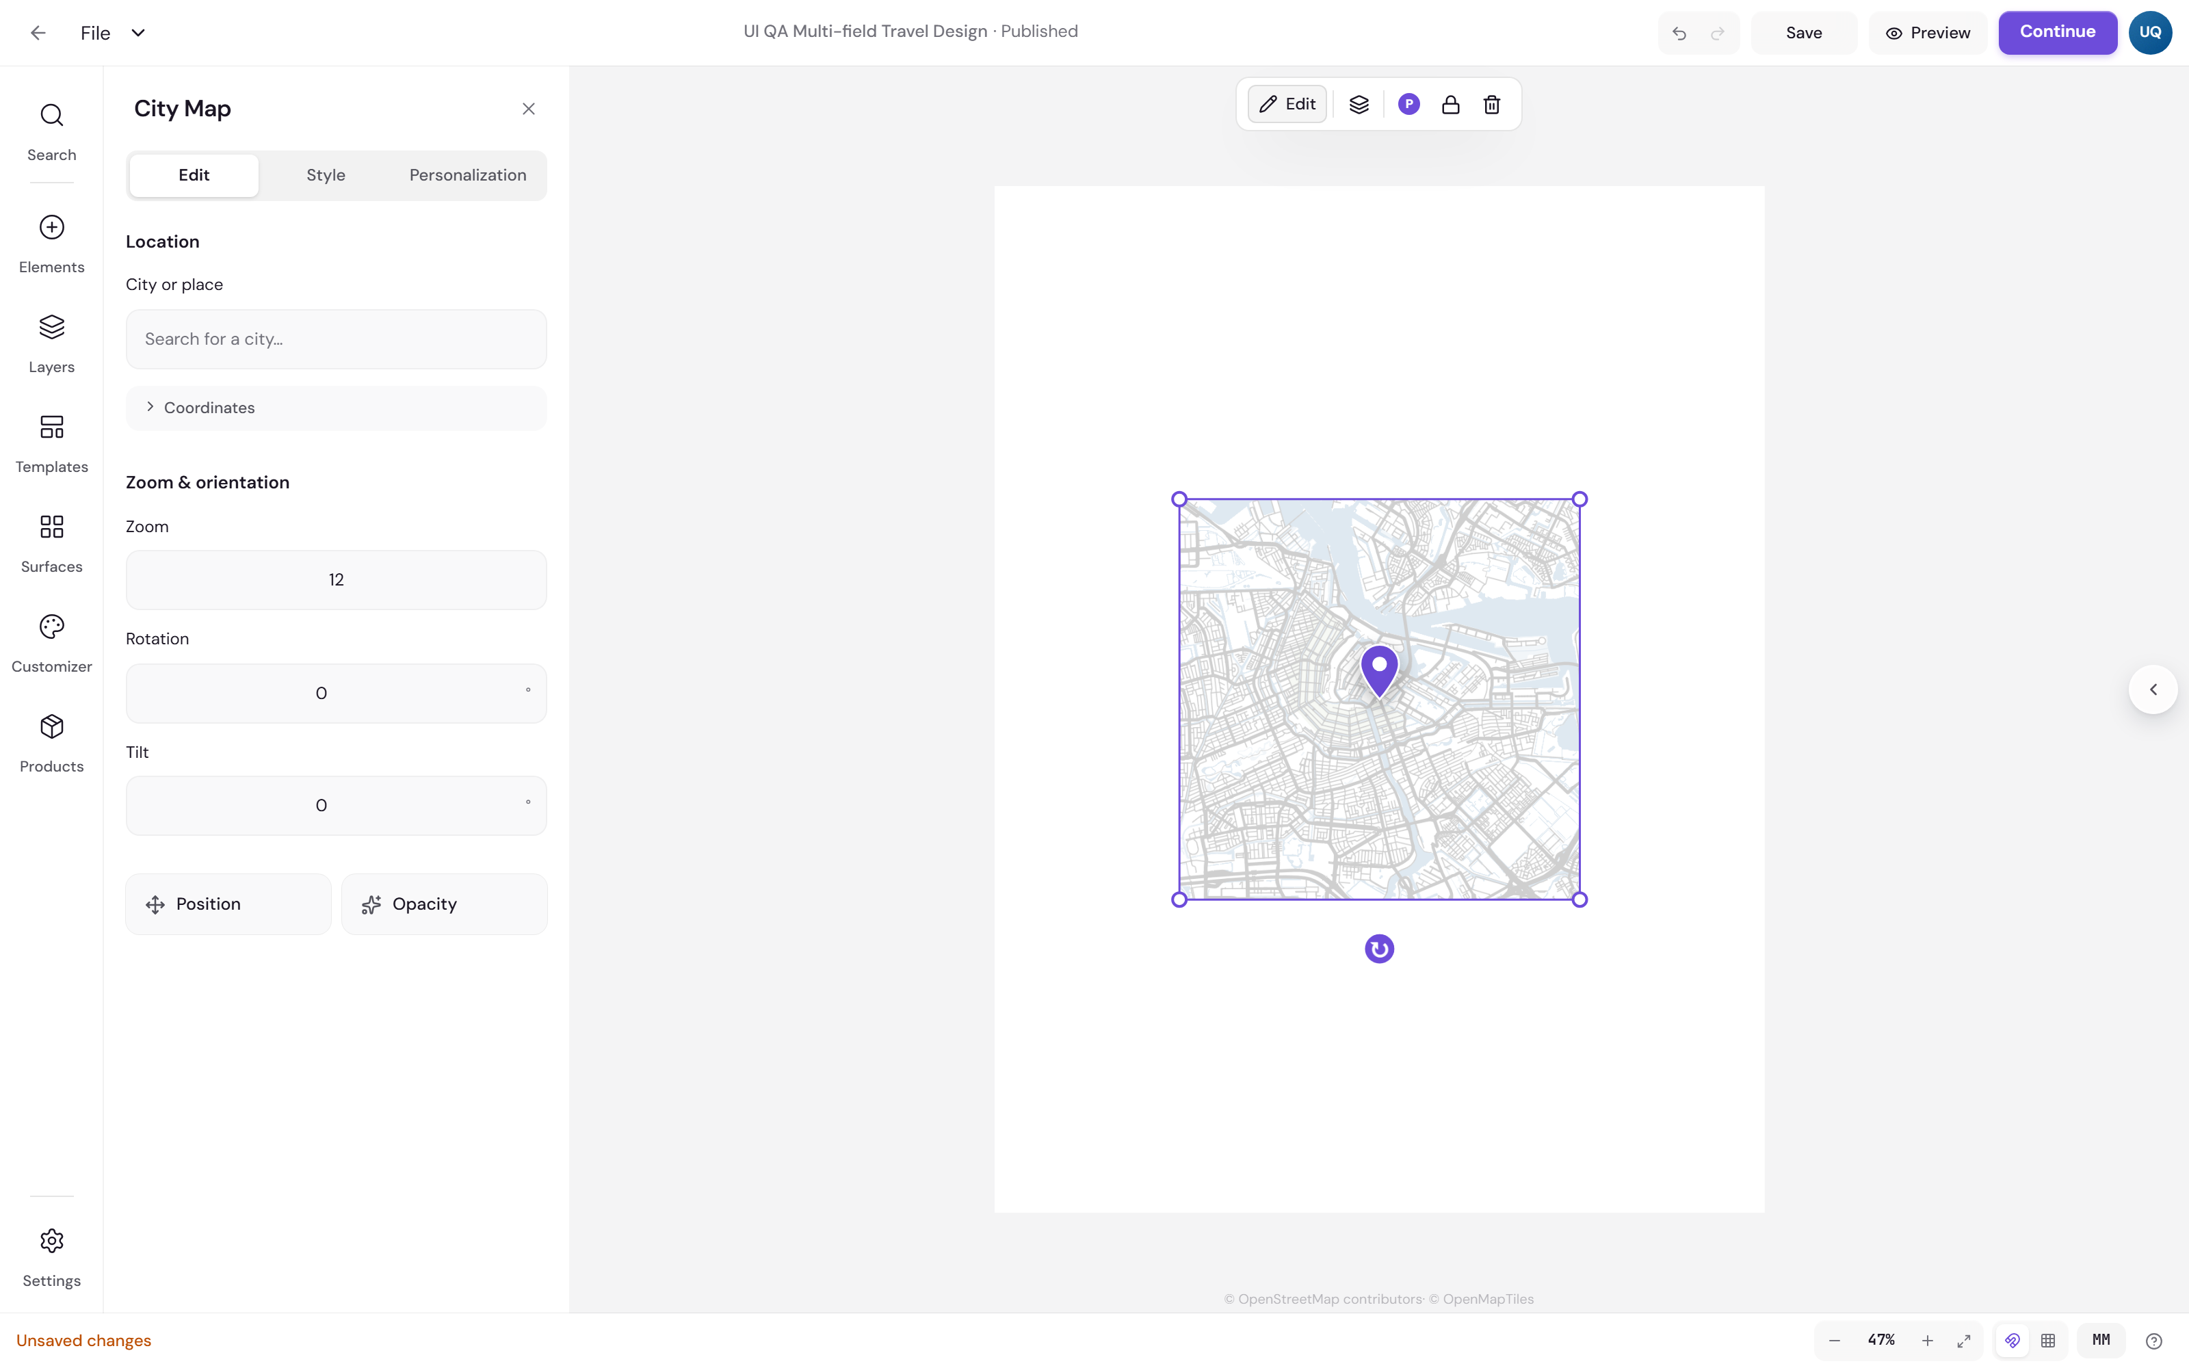
Task: Lock the selected City Map element
Action: click(x=1450, y=104)
